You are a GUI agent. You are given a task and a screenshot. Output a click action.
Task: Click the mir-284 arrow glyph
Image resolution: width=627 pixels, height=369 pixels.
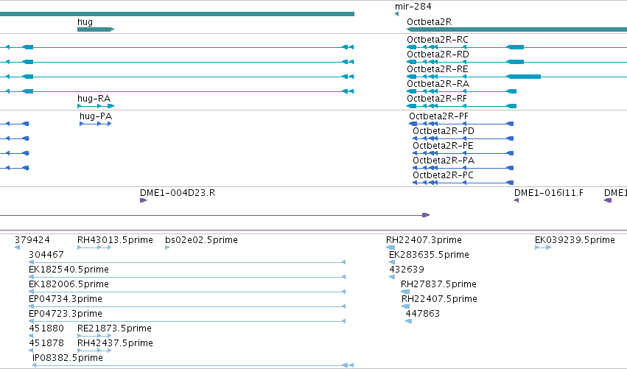(x=396, y=14)
